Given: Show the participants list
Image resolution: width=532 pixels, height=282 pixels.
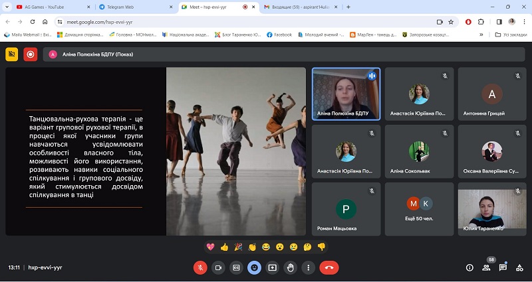Looking at the screenshot, I should pyautogui.click(x=486, y=268).
